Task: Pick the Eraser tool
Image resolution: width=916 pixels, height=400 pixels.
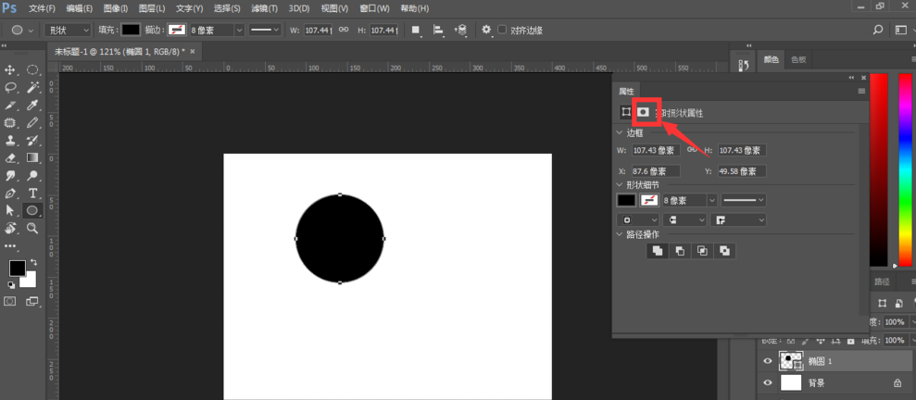Action: (11, 158)
